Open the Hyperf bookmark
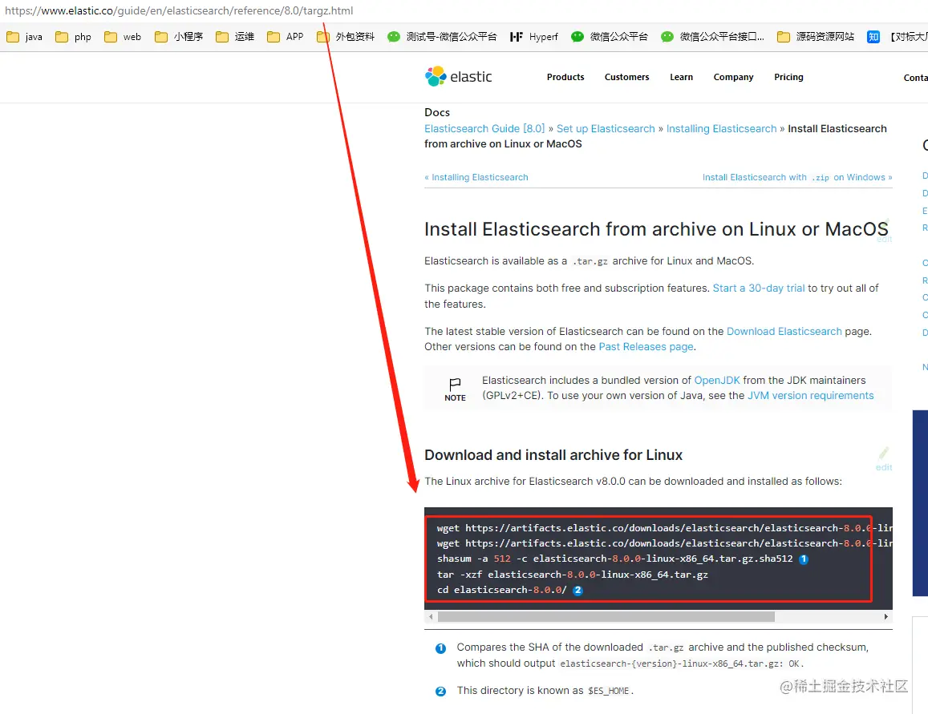 [534, 37]
